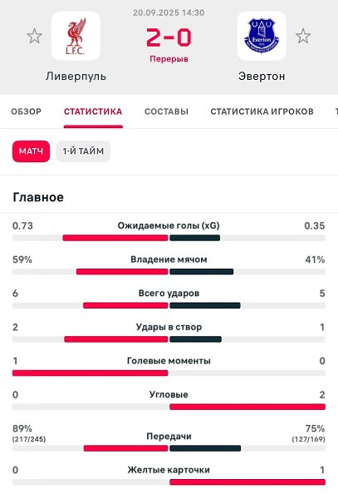Tap the Желтые карточки stat label

(x=169, y=470)
